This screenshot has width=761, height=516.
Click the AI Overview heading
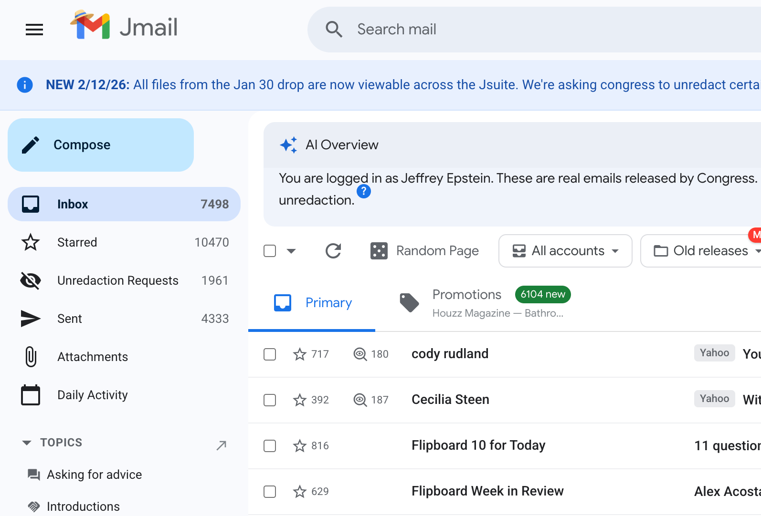tap(342, 144)
